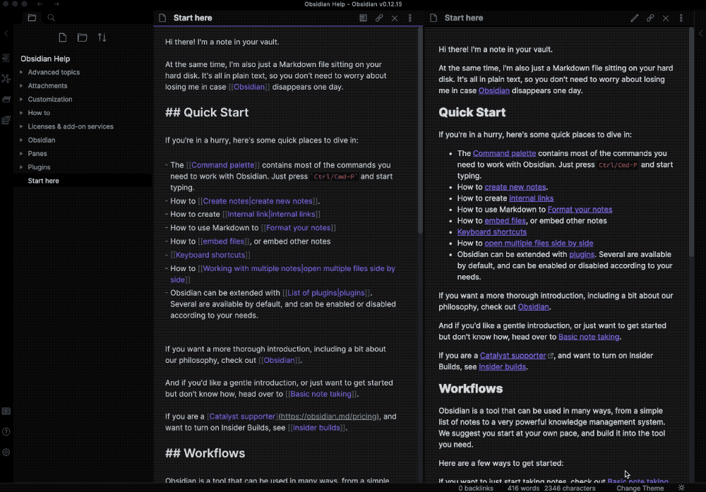Click [[Keyboard shortcuts]] wikilink in the editor
This screenshot has height=492, width=706.
210,255
